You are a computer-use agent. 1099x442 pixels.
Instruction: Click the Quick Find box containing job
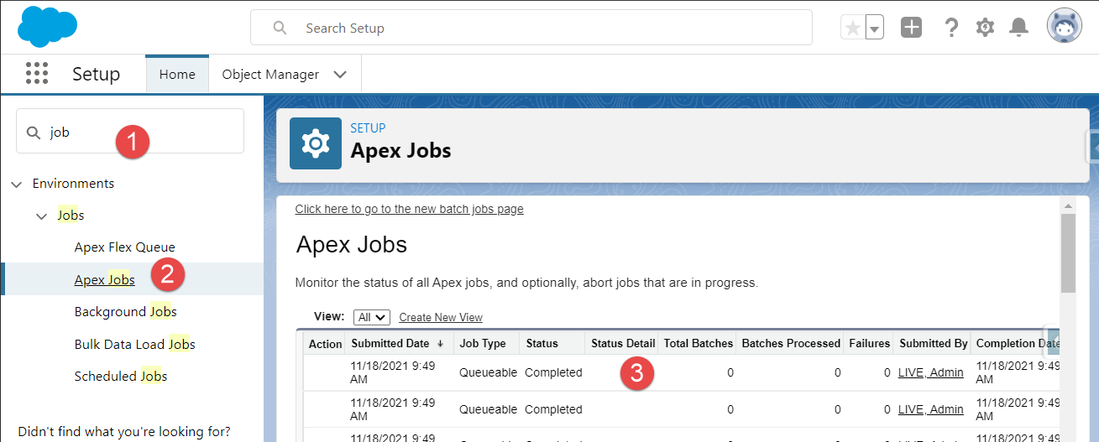point(130,131)
